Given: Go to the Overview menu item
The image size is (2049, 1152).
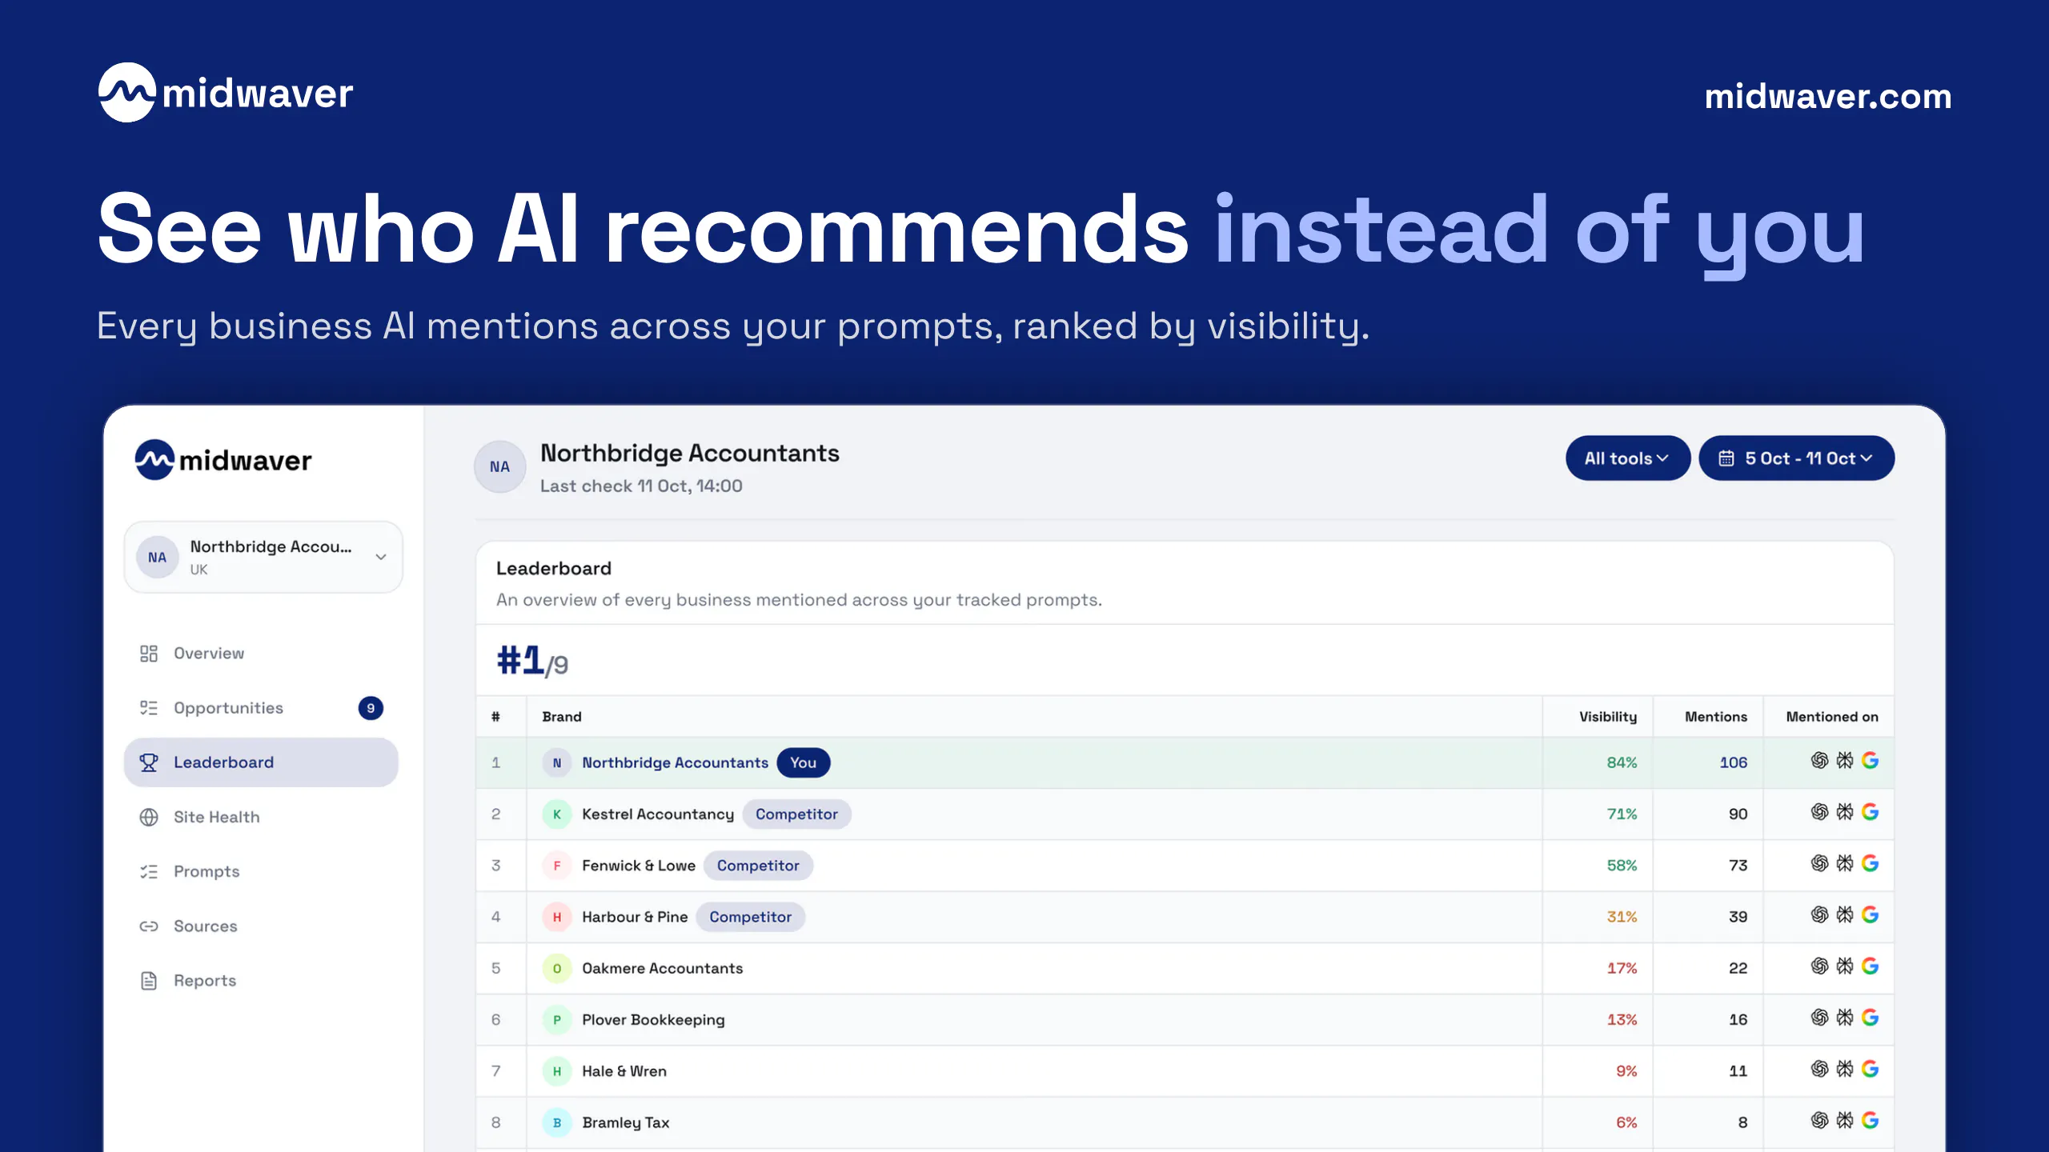Looking at the screenshot, I should 261,654.
